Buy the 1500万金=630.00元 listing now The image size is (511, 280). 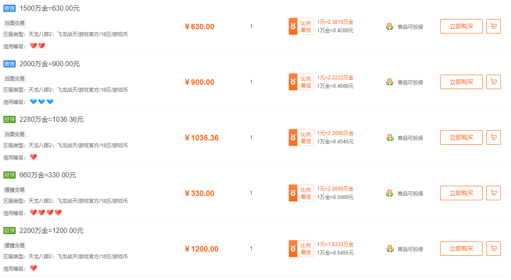coord(461,26)
